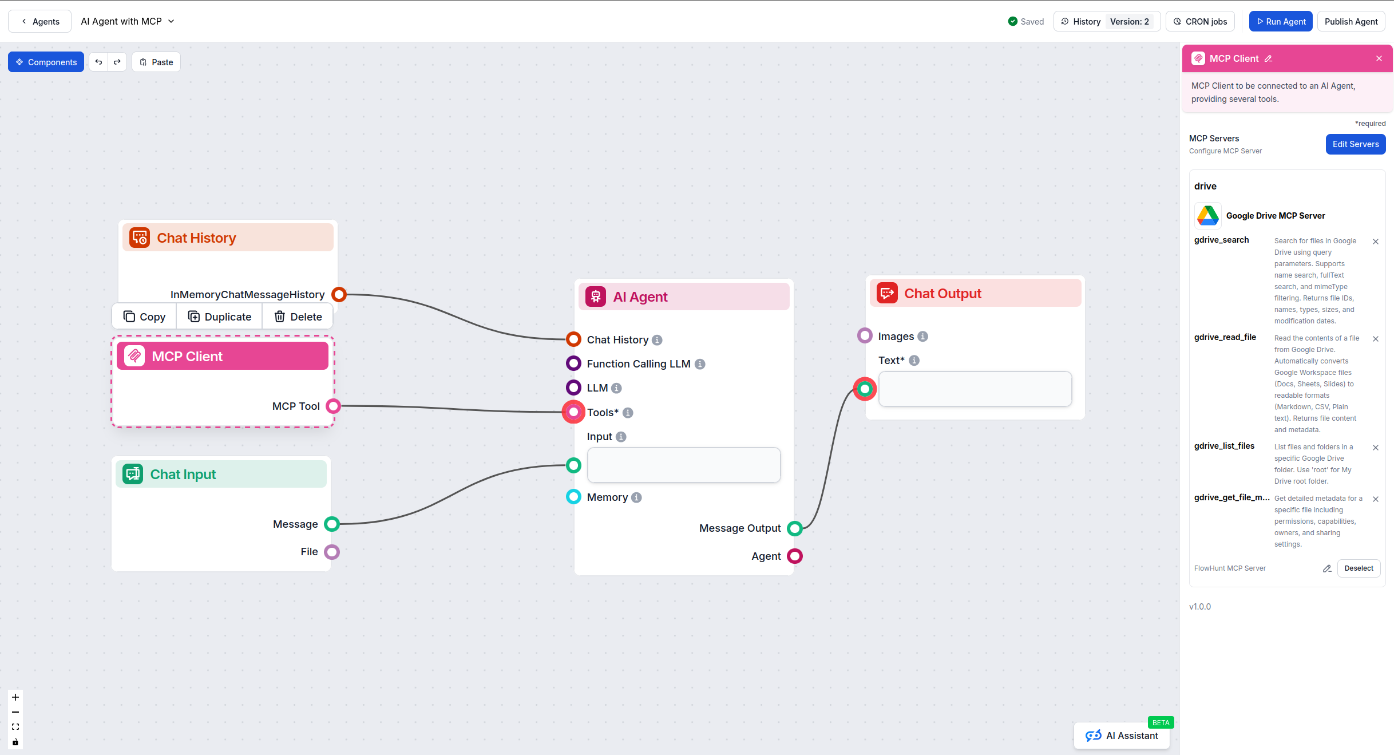The image size is (1394, 755).
Task: Toggle the canvas lock icon
Action: [15, 742]
